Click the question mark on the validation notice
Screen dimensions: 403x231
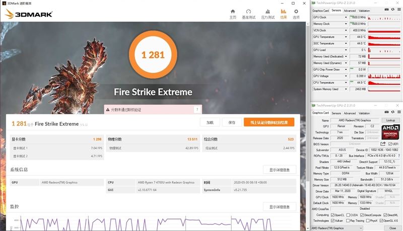click(197, 109)
